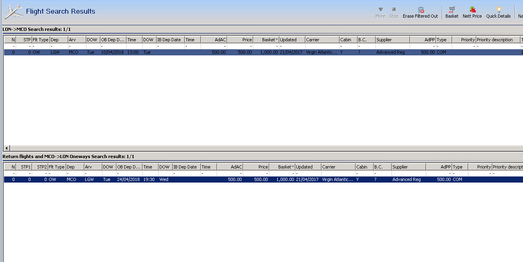
Task: Click Advanced Reg supplier in return row
Action: click(409, 179)
